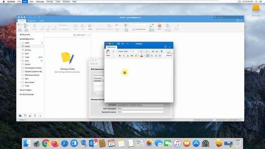Open the Account dropdown in Signatures preferences
The image size is (265, 149).
[x=141, y=105]
